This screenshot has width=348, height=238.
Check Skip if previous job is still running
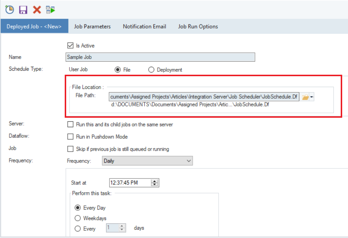71,149
